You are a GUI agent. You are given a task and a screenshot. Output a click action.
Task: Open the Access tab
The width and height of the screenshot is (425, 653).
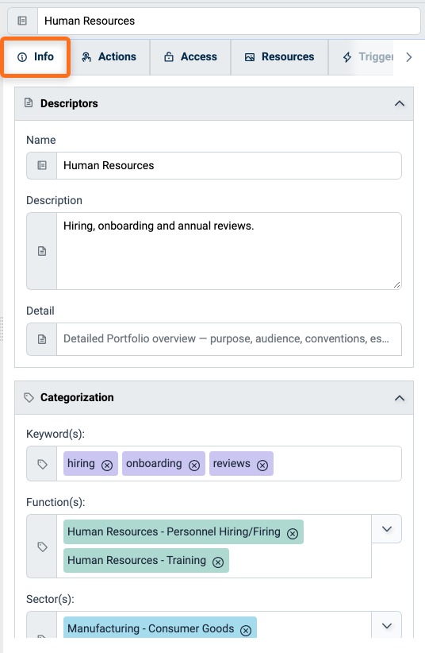click(x=190, y=57)
